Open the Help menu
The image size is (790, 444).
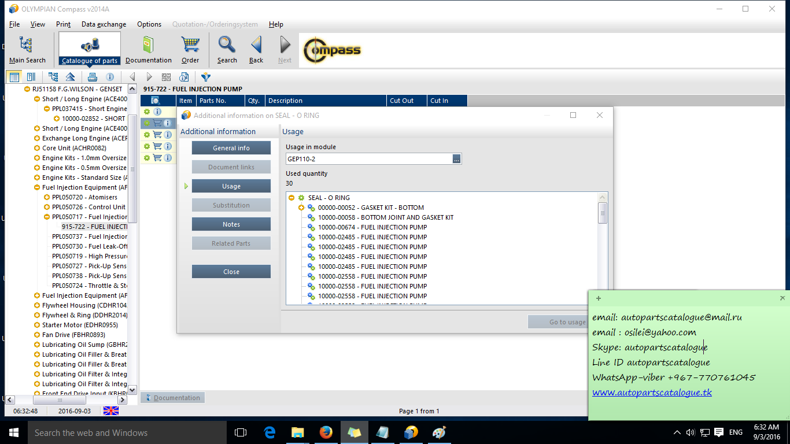point(276,24)
